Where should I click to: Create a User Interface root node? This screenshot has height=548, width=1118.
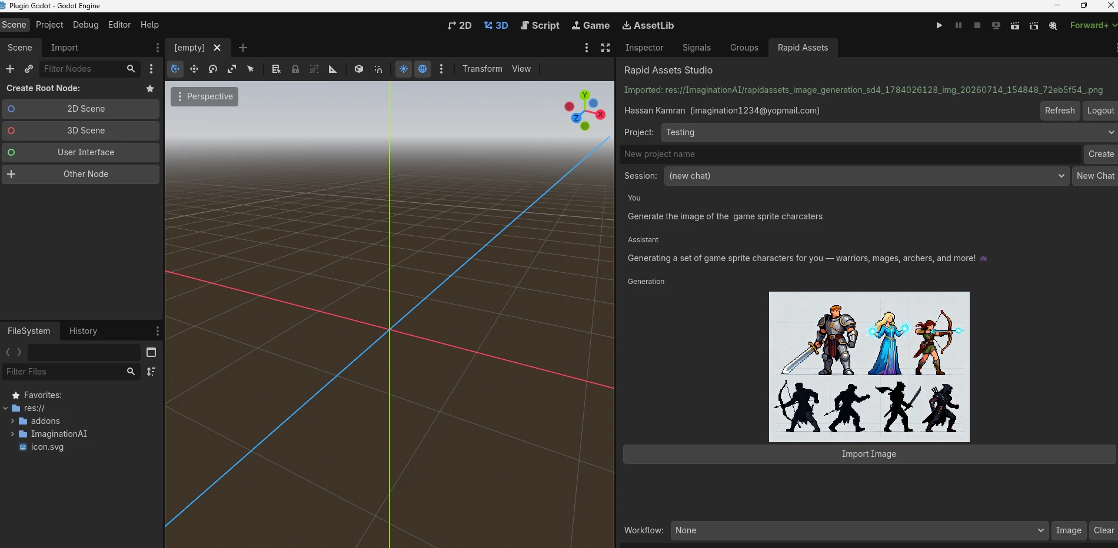81,152
